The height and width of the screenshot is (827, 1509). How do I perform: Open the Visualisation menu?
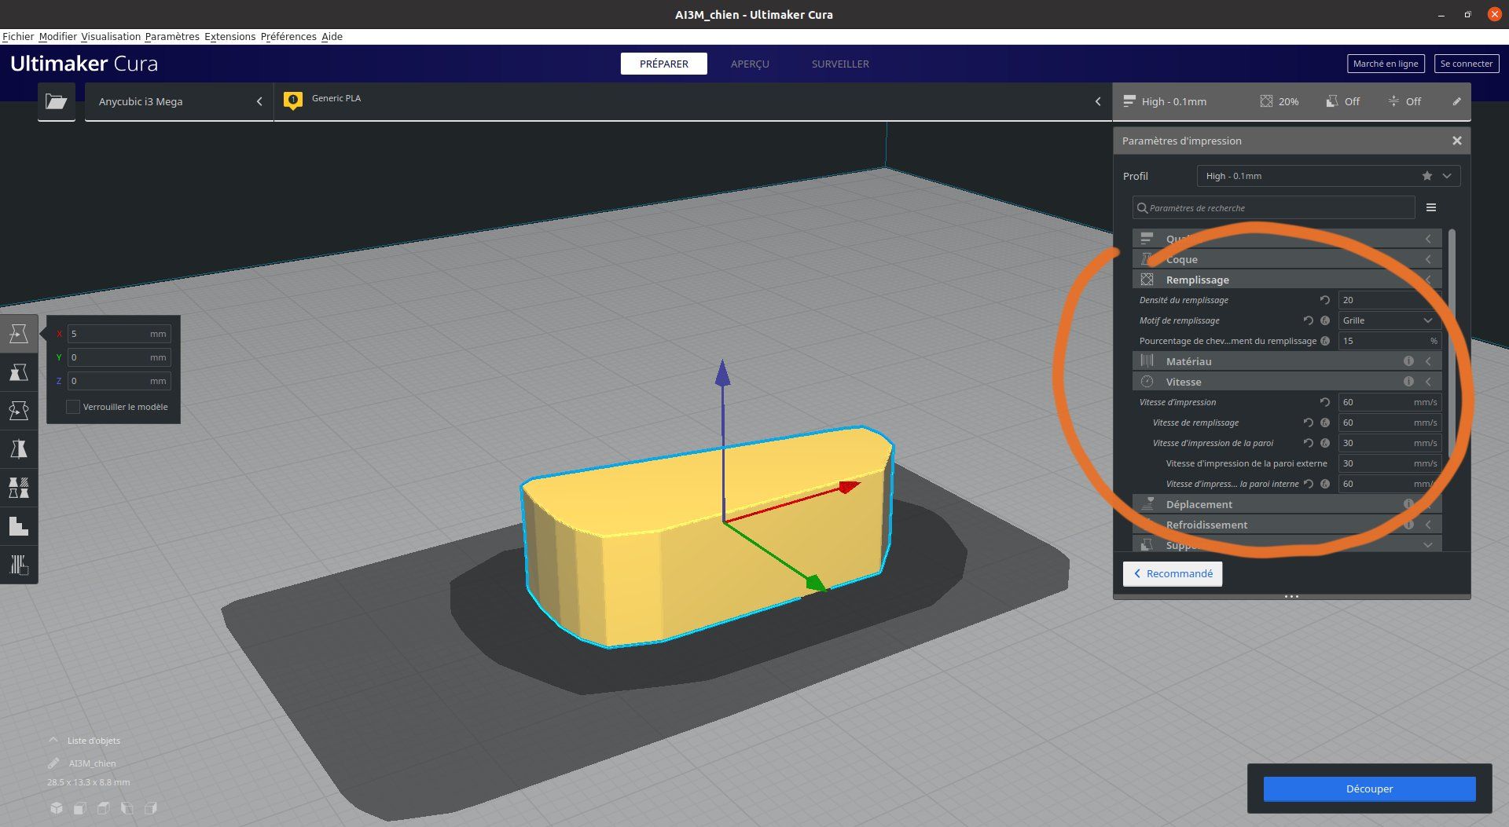click(111, 36)
